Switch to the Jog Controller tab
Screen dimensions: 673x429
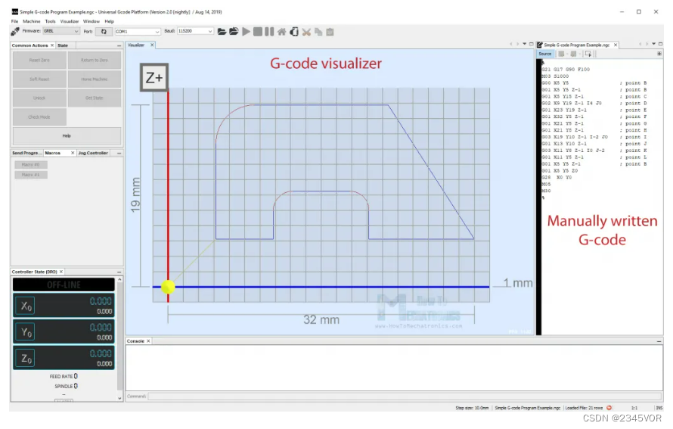click(x=93, y=153)
